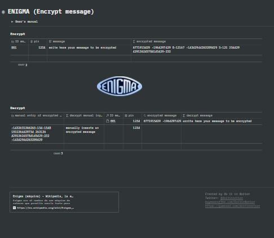Open the linked 001 page in the Decrypt table
This screenshot has height=238, width=274.
(x=113, y=121)
